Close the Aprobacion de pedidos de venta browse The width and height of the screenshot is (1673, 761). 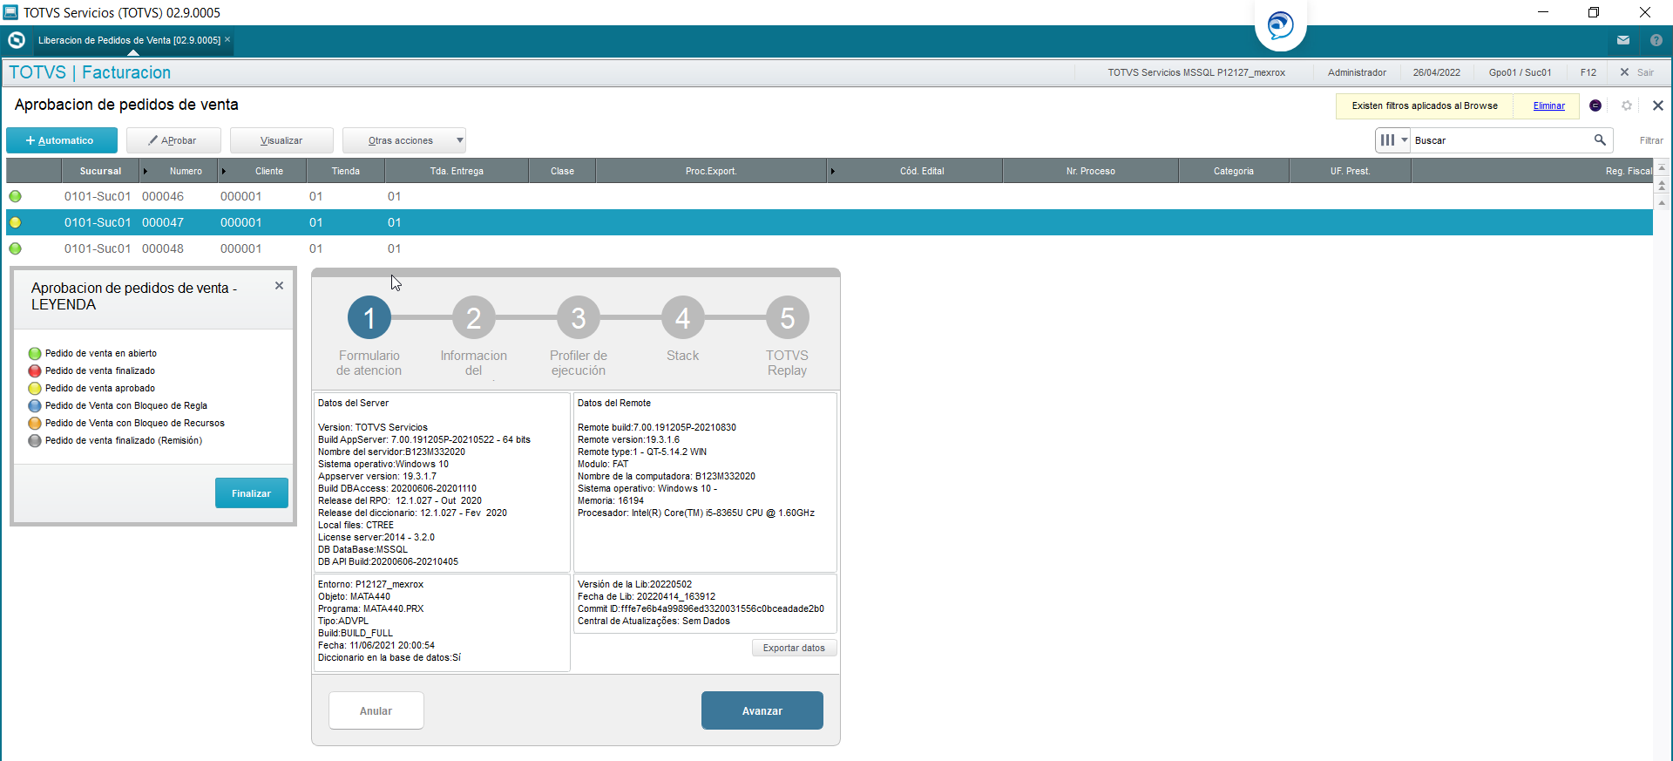[x=1658, y=105]
